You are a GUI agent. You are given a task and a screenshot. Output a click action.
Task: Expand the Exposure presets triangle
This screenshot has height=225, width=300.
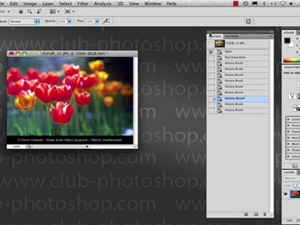[x=288, y=132]
